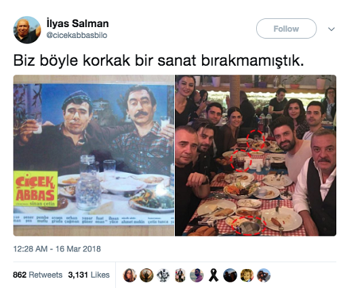View the Çiçek Abbas movie poster image
This screenshot has height=288, width=345.
tap(94, 155)
